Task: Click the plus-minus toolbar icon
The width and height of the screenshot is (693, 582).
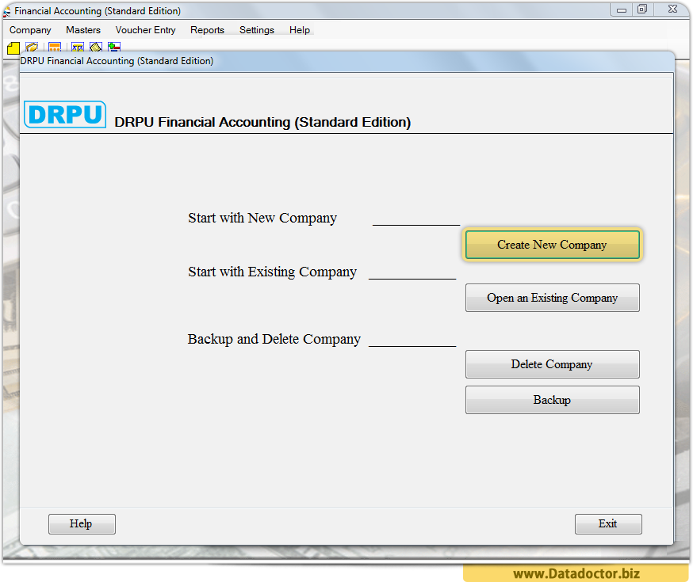Action: click(114, 47)
